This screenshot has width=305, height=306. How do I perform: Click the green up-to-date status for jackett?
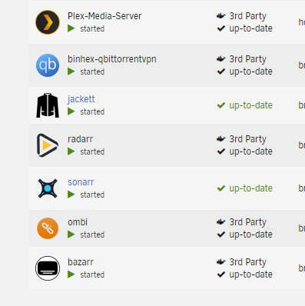[x=245, y=105]
